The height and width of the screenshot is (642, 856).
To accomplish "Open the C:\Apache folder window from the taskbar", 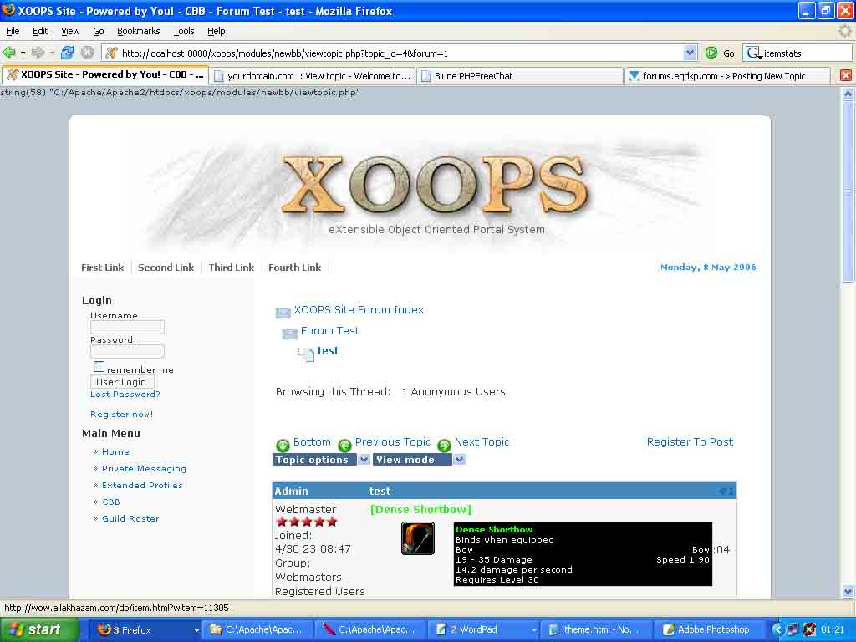I will point(259,629).
